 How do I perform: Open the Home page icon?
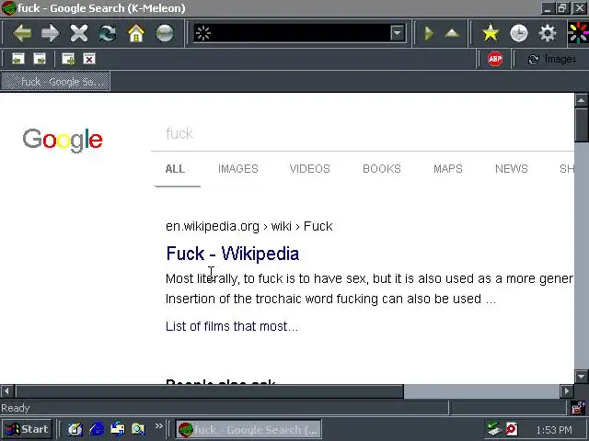coord(136,33)
